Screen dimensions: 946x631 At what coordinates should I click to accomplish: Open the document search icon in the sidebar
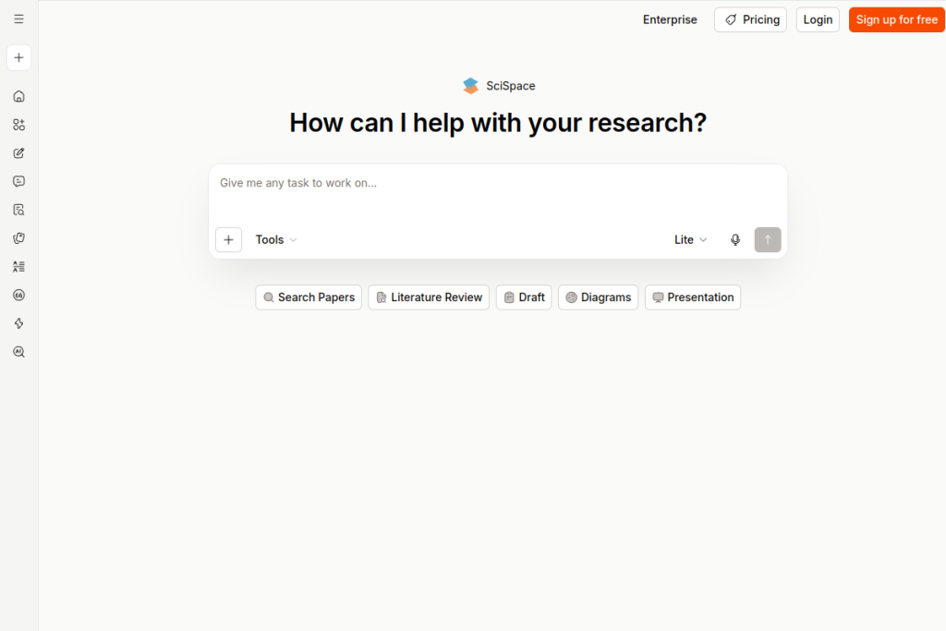point(18,210)
